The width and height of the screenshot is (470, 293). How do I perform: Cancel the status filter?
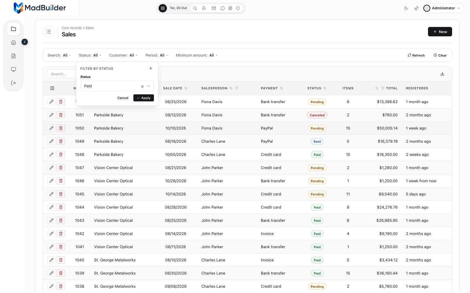point(123,98)
